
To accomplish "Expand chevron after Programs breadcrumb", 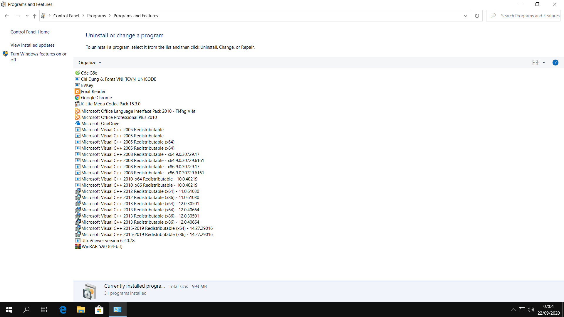I will [x=110, y=16].
